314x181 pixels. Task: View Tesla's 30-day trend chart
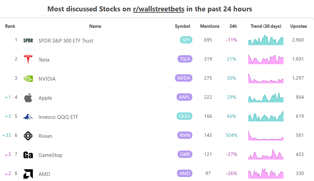click(x=266, y=59)
